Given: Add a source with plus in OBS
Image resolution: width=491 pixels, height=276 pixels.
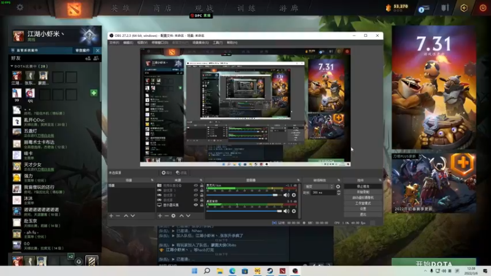Looking at the screenshot, I should (160, 216).
